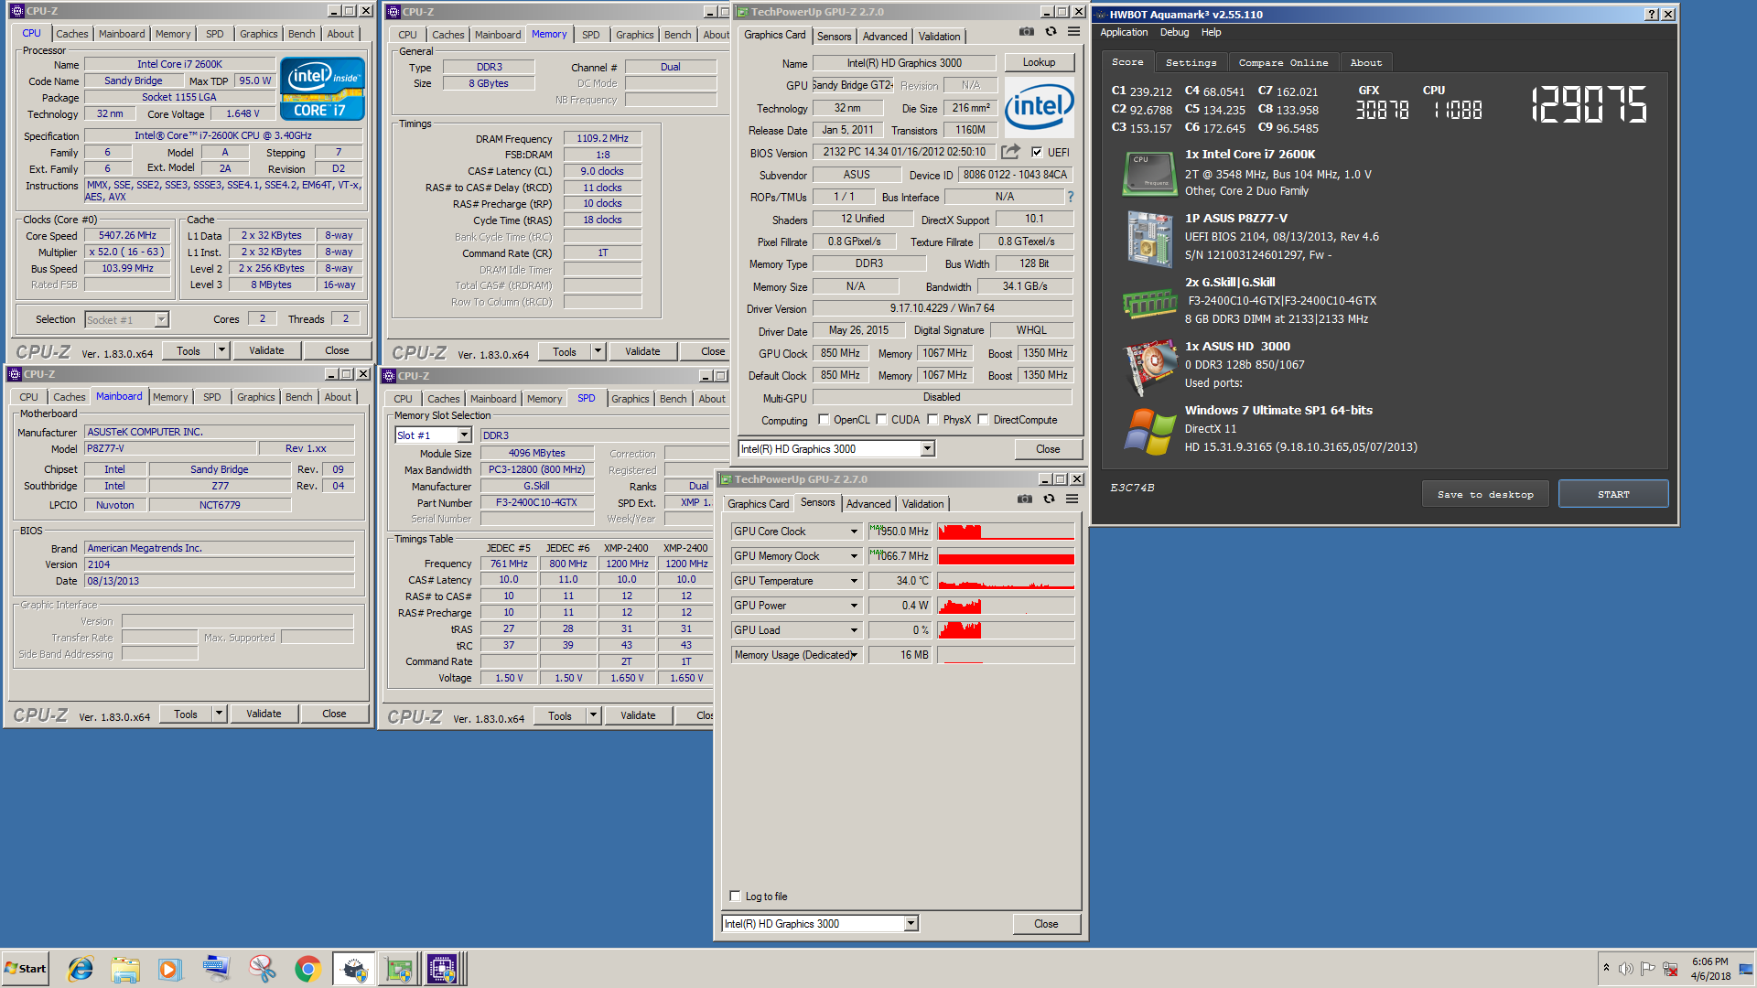
Task: Open Caches tab in CPU-Z CPU window
Action: (72, 34)
